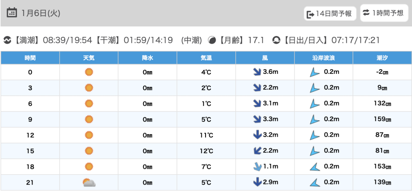Click the wind arrow icon for 3.6m
Viewport: 412px width, 192px height.
[257, 72]
